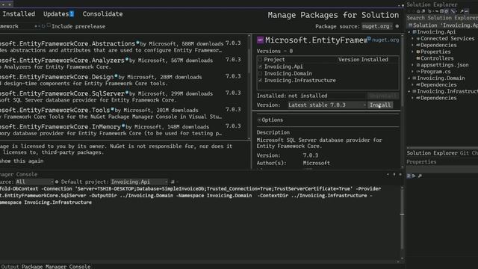478x269 pixels.
Task: Click the Program.cs file icon
Action: coord(418,72)
